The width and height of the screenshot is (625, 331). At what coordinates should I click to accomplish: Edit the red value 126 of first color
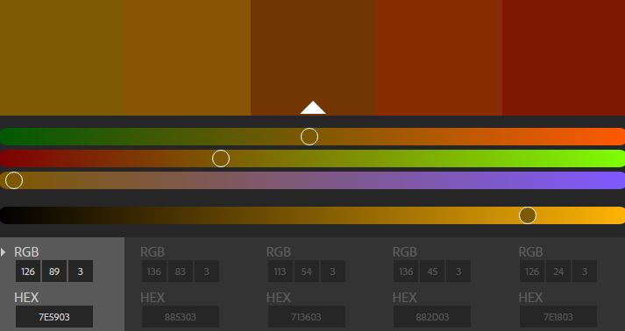tap(28, 271)
